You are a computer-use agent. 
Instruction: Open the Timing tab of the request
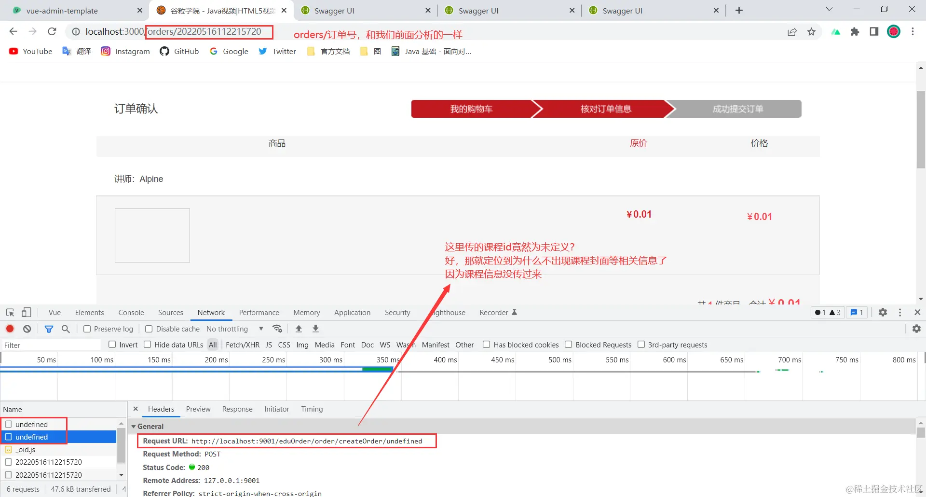312,409
